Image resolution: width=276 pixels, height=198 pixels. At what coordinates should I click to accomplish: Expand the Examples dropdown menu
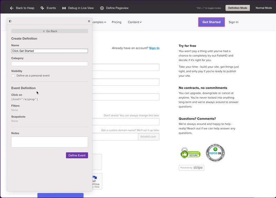coord(99,22)
